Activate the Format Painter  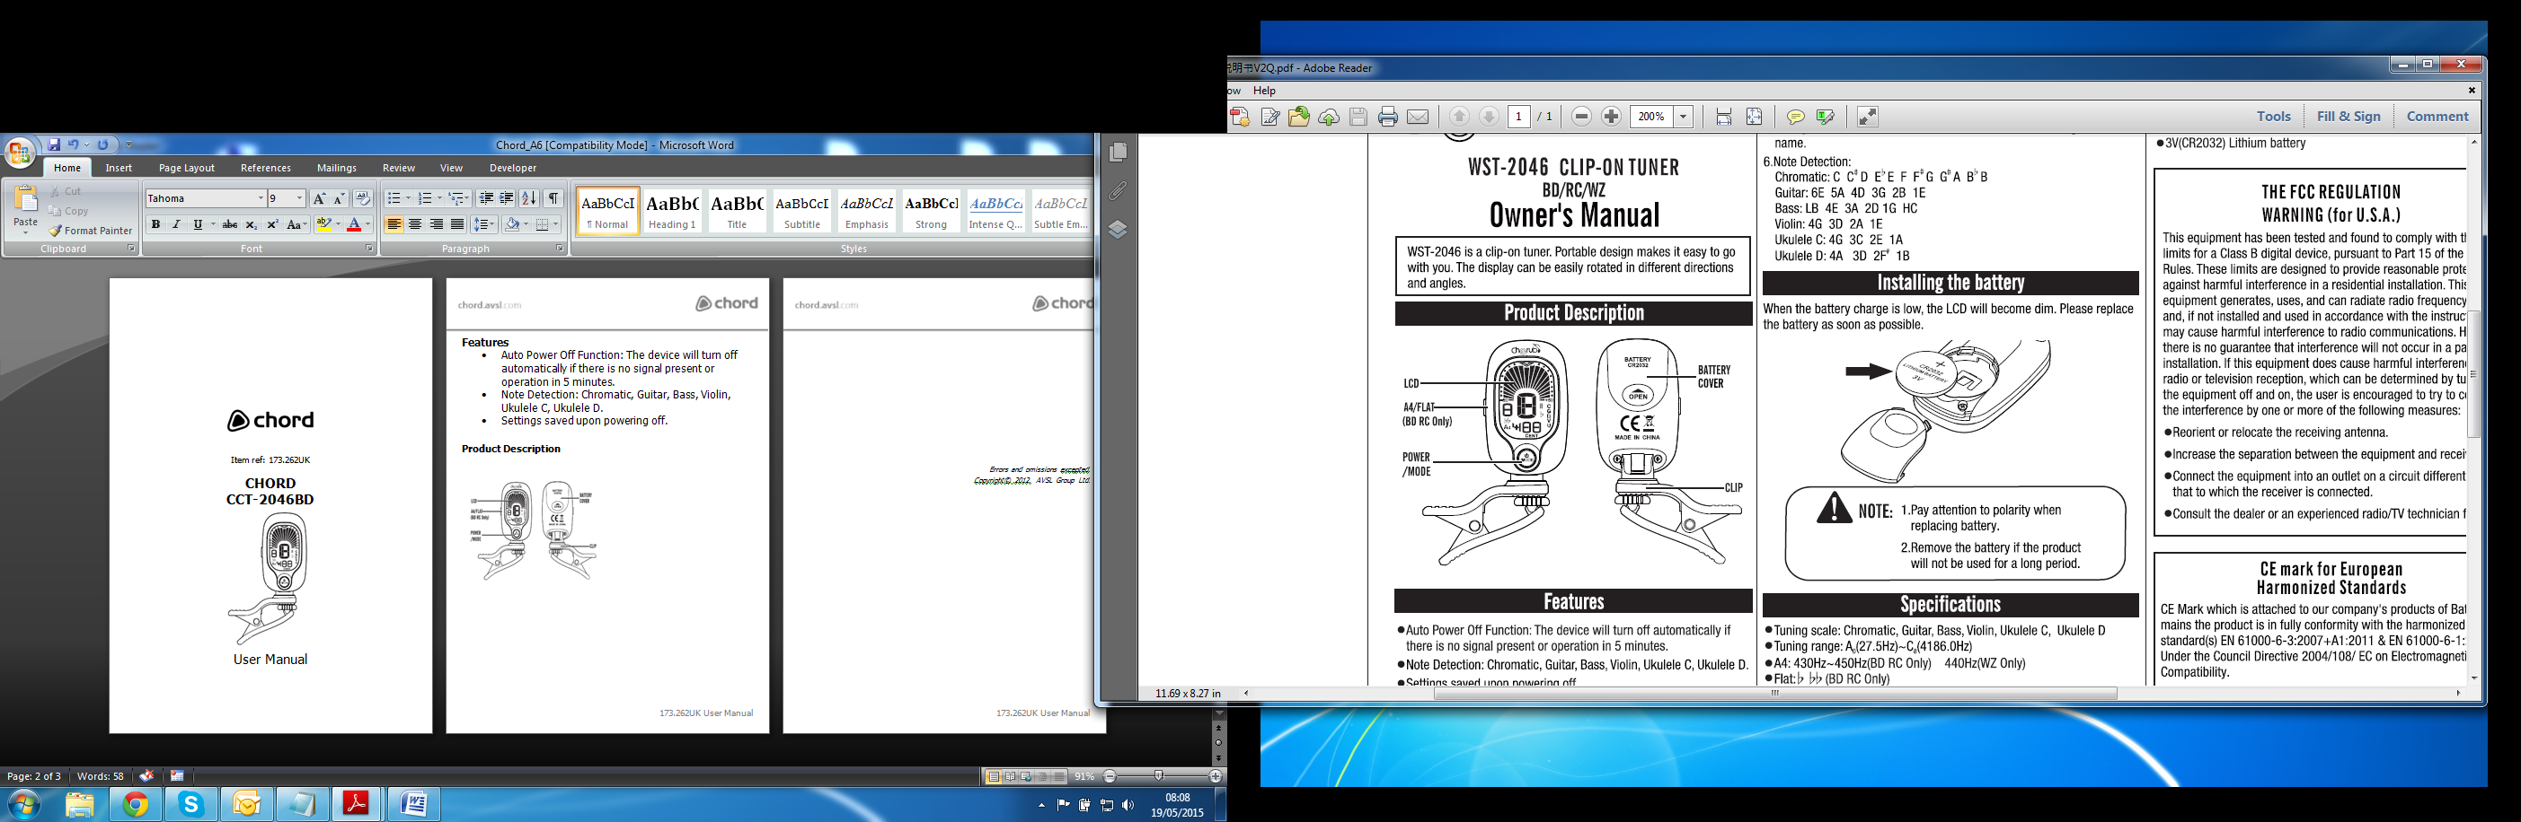coord(91,231)
